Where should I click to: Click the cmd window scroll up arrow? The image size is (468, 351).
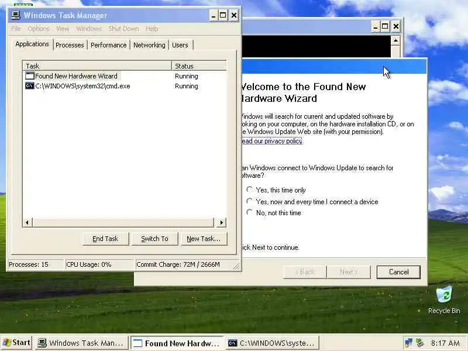(x=396, y=40)
